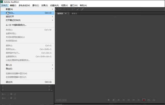
Task: Click the greyed-out 全部关闭(L) entry
Action: 28,33
